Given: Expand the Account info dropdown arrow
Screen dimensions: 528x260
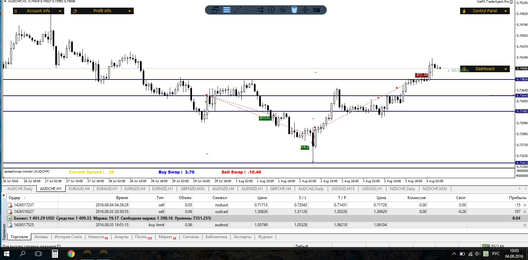Looking at the screenshot, I should coord(60,11).
